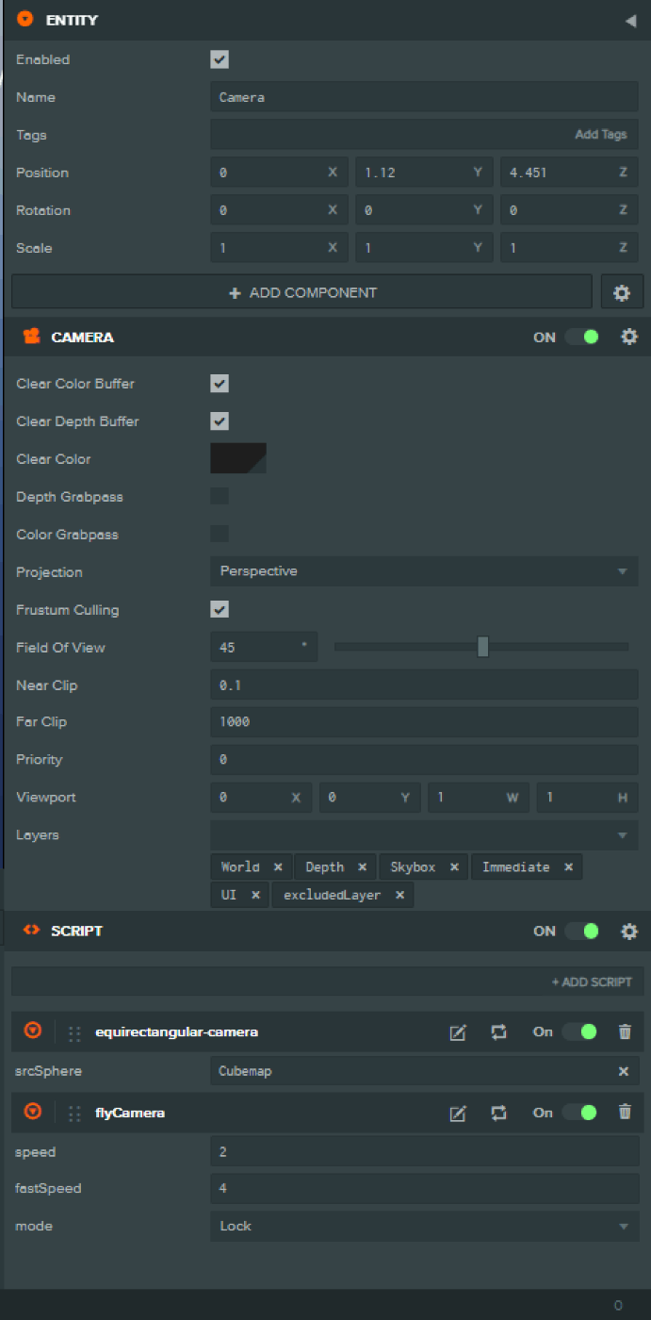Parse/refresh the equirectangular-camera script
Image resolution: width=651 pixels, height=1320 pixels.
[x=498, y=1032]
